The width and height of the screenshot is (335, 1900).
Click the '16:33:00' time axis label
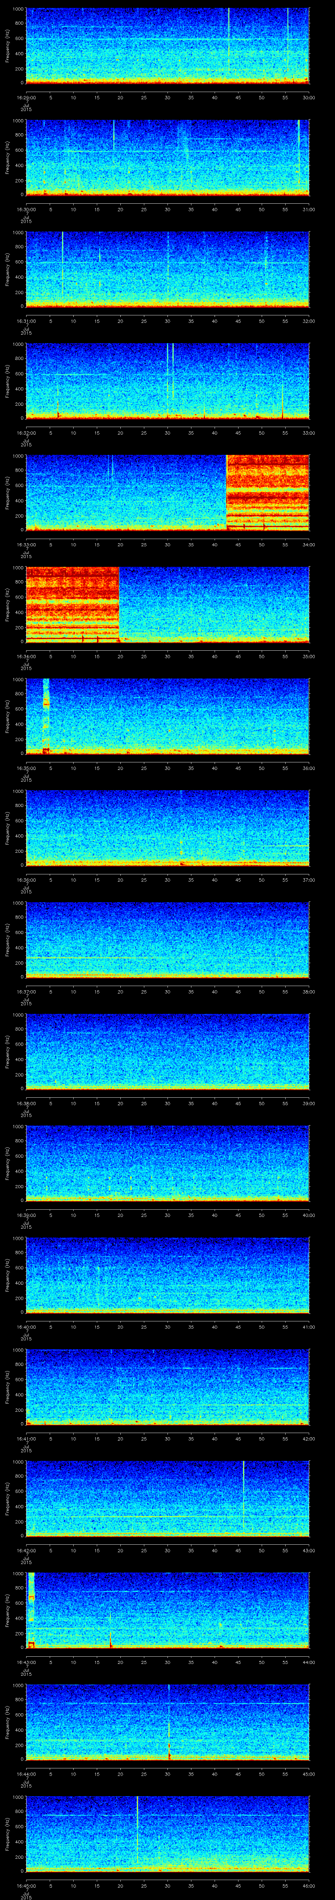26,544
